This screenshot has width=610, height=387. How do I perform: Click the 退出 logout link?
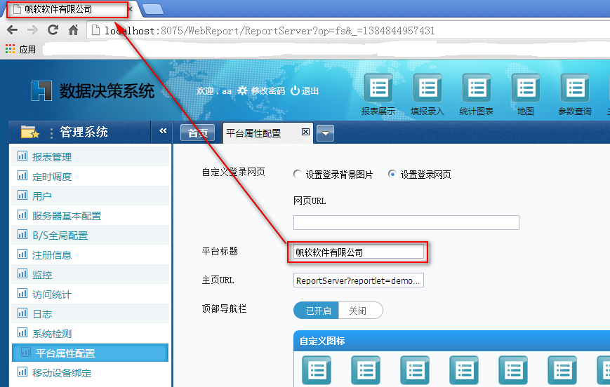click(310, 91)
